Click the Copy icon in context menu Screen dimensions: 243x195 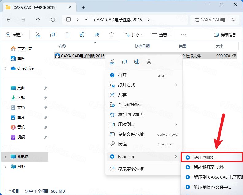(x=124, y=62)
